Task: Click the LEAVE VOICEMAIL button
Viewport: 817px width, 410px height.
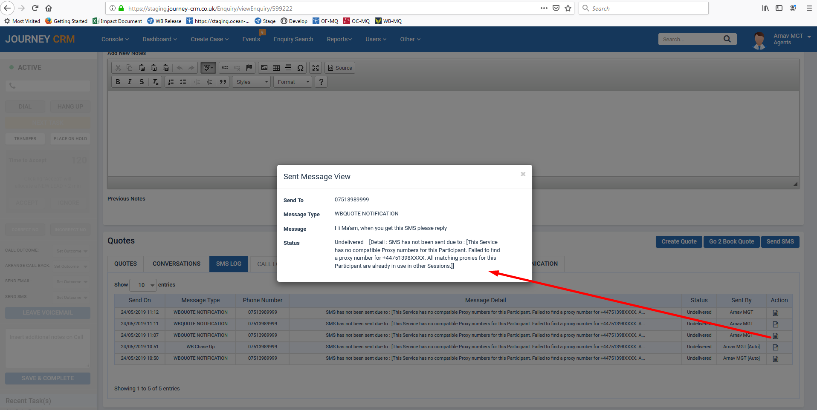Action: tap(48, 313)
